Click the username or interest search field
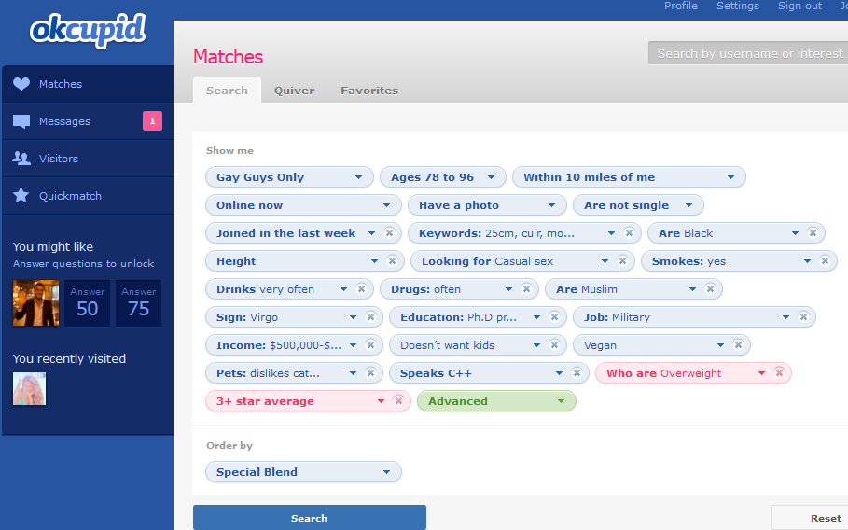The width and height of the screenshot is (848, 530). click(749, 53)
